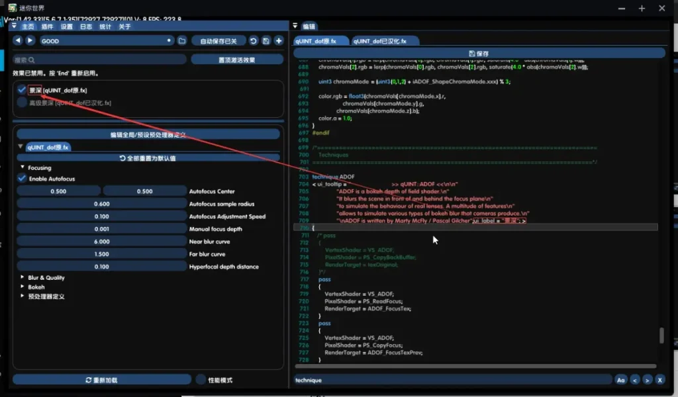
Task: Collapse the Focusing section
Action: pyautogui.click(x=22, y=168)
